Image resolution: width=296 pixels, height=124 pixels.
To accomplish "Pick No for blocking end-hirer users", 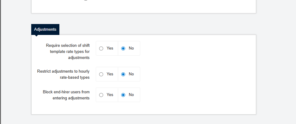I will tap(123, 95).
